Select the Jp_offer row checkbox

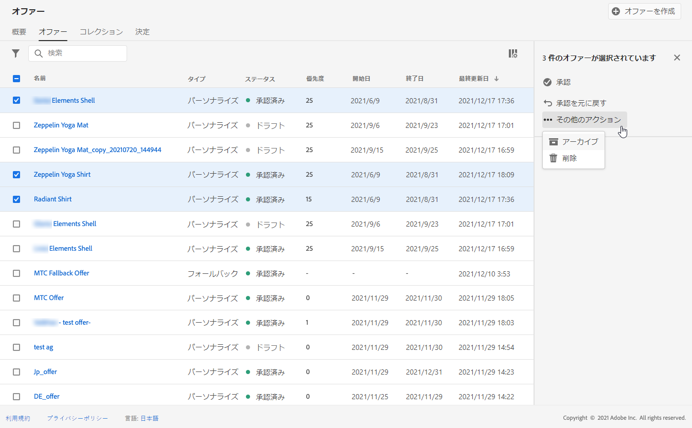tap(16, 372)
